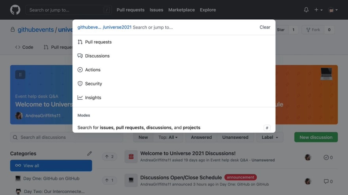Open the githubevents organization link
The image size is (348, 195).
tap(36, 30)
